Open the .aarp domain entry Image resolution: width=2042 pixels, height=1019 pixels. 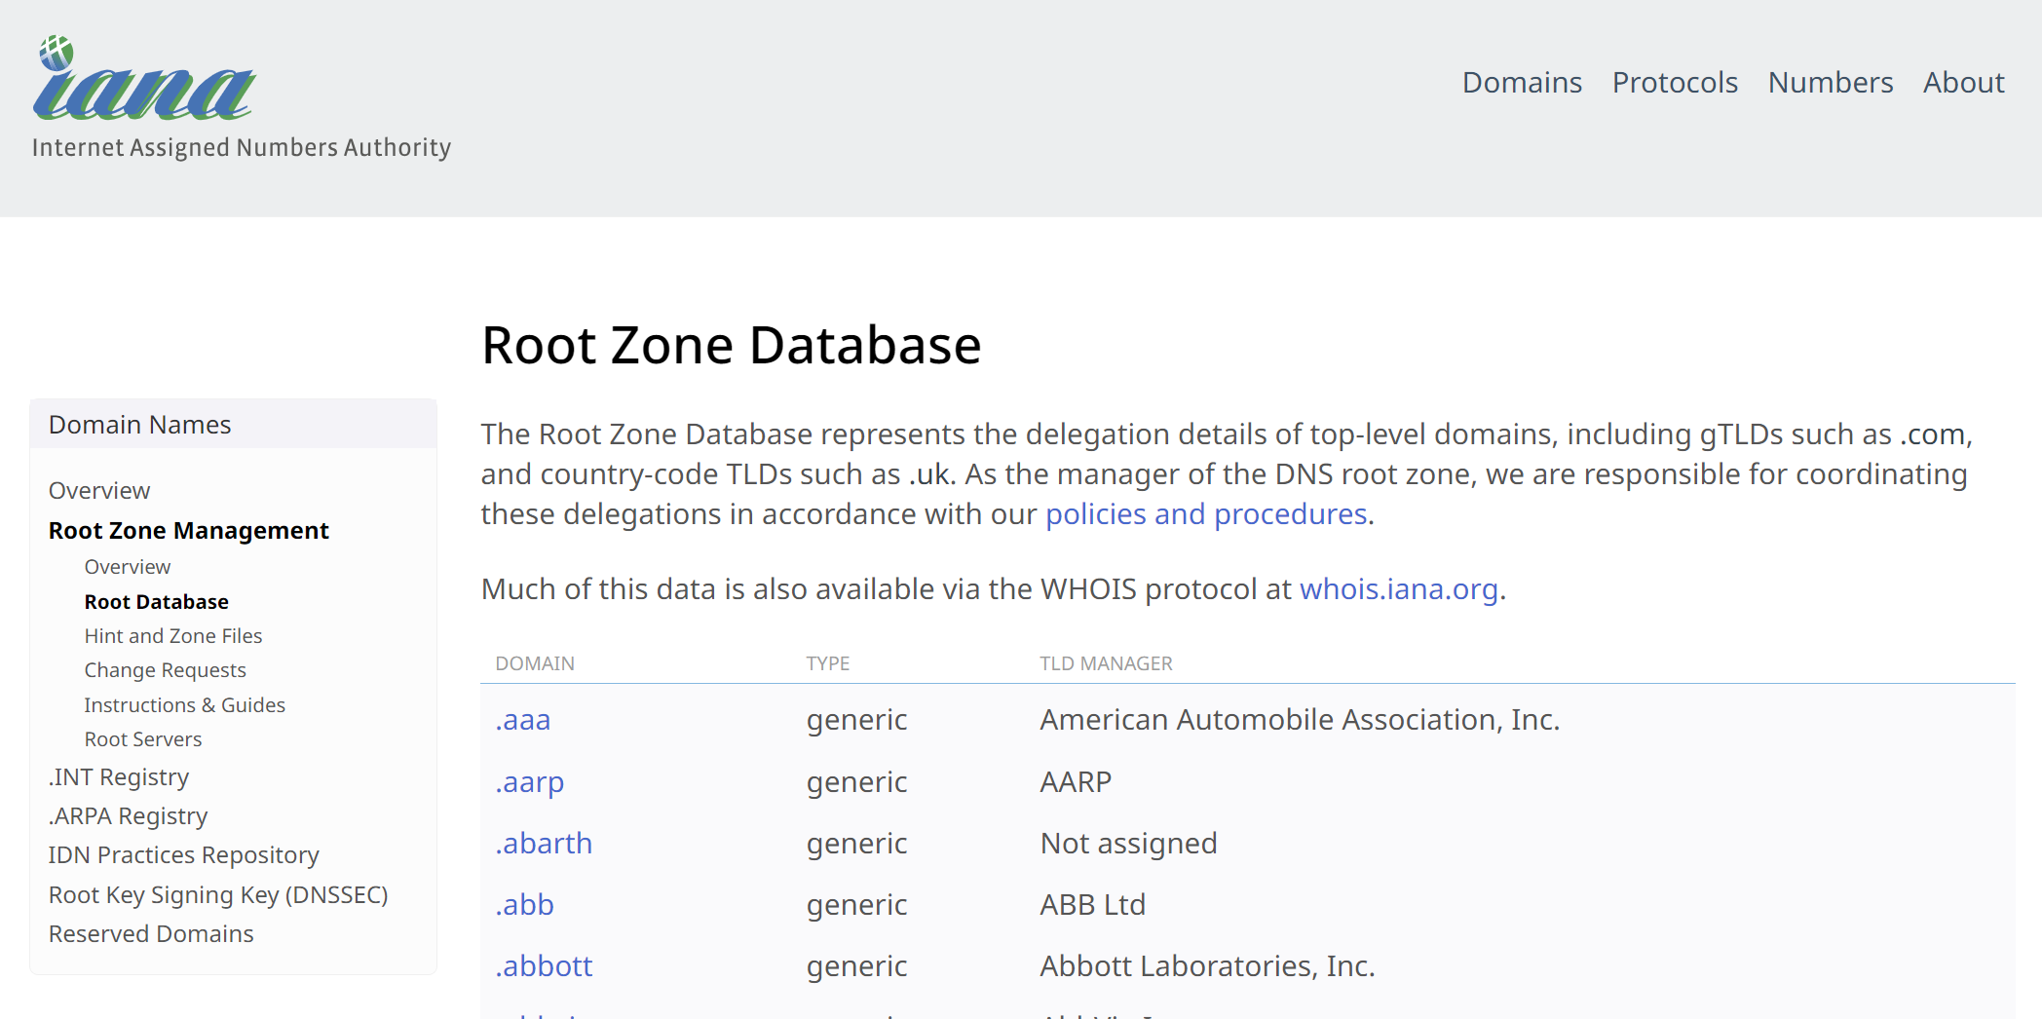tap(530, 782)
